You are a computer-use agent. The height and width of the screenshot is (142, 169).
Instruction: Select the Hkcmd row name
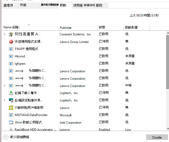pos(20,56)
